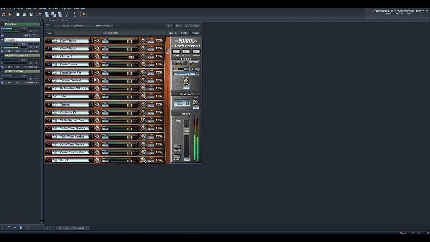This screenshot has height=242, width=430.
Task: Mute the Master Bus channel
Action: point(31,32)
